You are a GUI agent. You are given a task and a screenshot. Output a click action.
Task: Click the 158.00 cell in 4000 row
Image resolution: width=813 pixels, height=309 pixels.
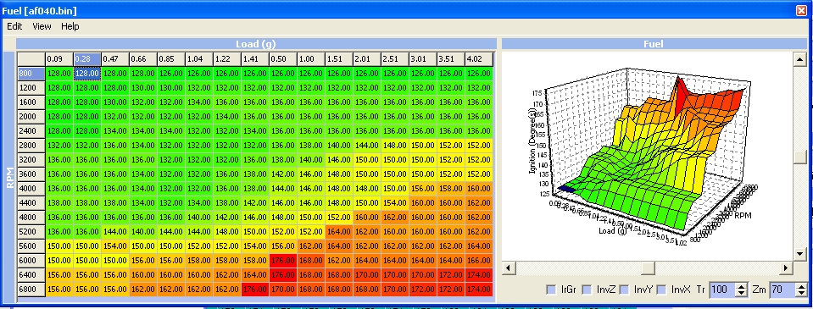coord(451,189)
